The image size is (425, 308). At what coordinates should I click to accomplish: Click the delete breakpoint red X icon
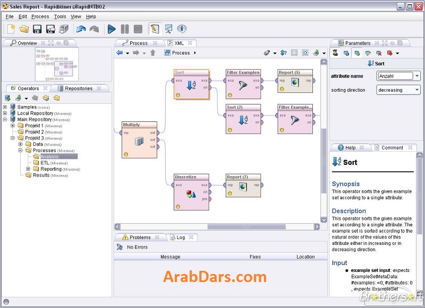(379, 53)
